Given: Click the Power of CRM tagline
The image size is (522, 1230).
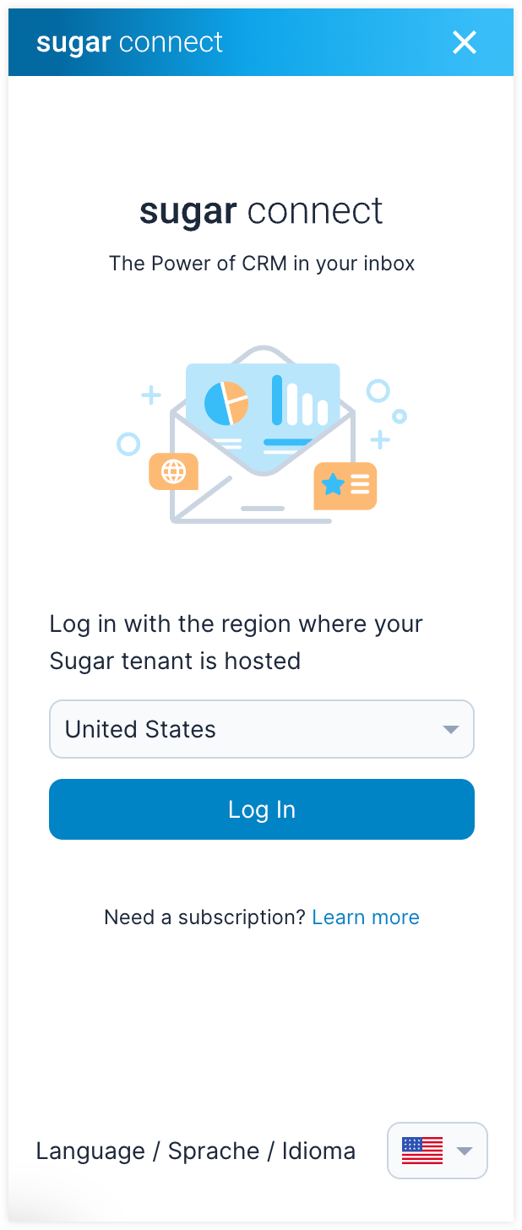Looking at the screenshot, I should coord(262,264).
